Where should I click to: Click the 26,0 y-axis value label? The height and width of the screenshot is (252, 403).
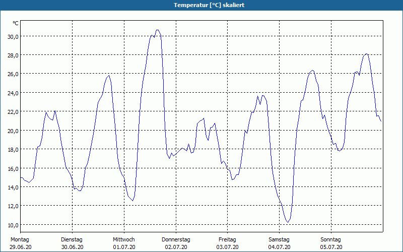point(13,74)
